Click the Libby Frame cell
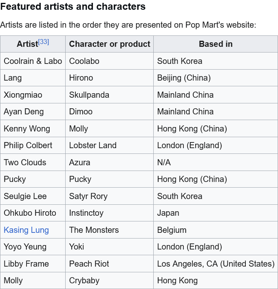The width and height of the screenshot is (278, 289). click(x=26, y=264)
